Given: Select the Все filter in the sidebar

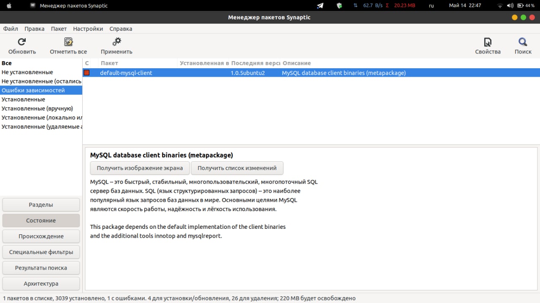Looking at the screenshot, I should coord(41,63).
